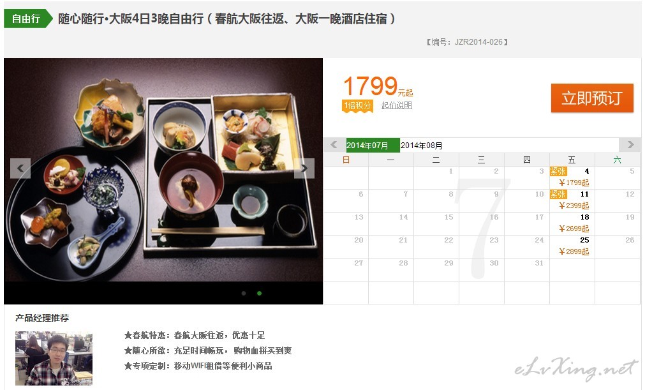Viewport: 645px width, 390px height.
Task: Click the 1倍积分 points badge
Action: [357, 106]
